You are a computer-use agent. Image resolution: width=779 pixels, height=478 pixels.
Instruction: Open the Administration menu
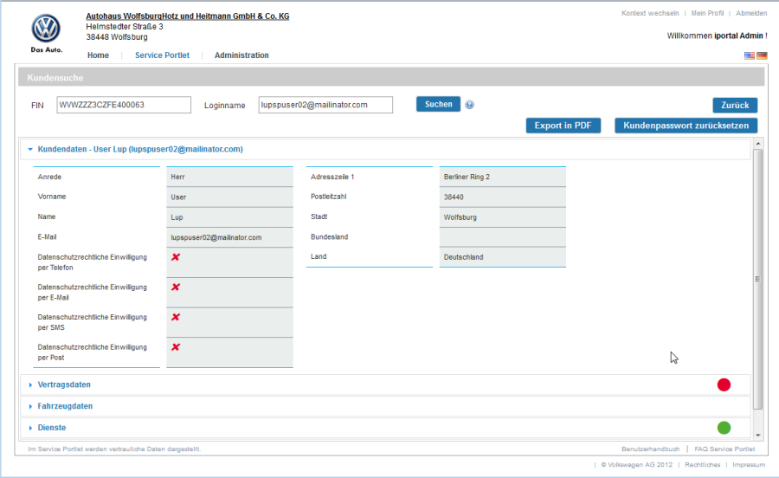pos(241,55)
